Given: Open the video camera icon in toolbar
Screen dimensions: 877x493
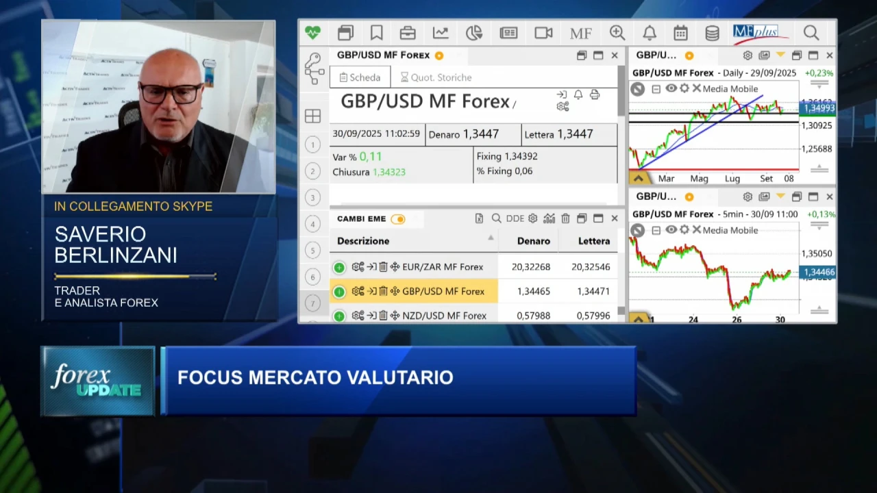Looking at the screenshot, I should coord(544,33).
